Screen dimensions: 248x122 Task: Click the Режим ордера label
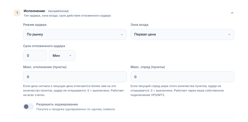click(35, 25)
